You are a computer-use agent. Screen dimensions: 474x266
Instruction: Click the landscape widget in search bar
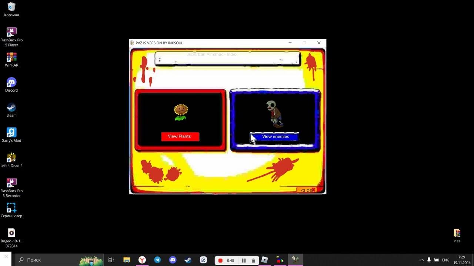coord(91,260)
